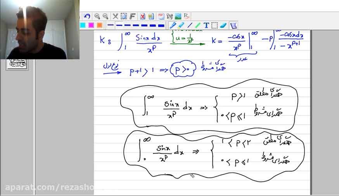Click the export to PDF icon
The height and width of the screenshot is (196, 339).
[x=161, y=16]
